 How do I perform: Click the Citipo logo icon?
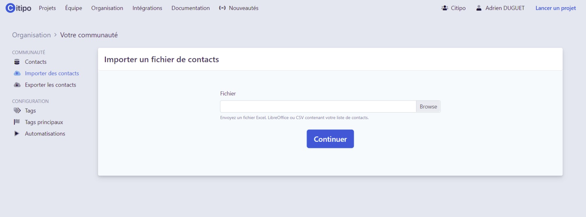tap(10, 8)
